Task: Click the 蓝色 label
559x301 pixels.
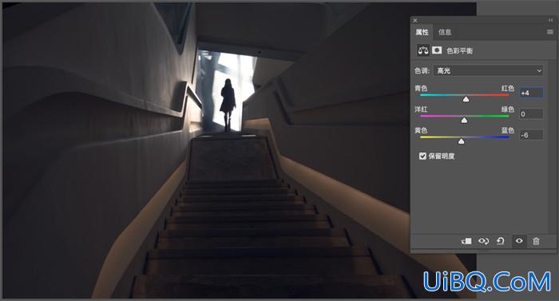Action: pos(508,130)
